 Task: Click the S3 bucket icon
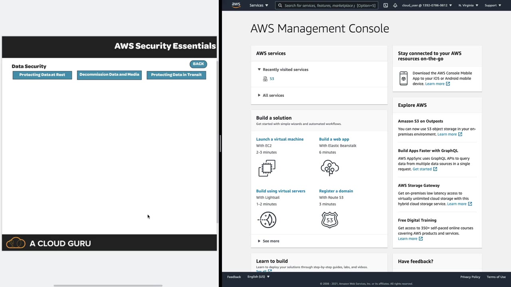point(265,79)
